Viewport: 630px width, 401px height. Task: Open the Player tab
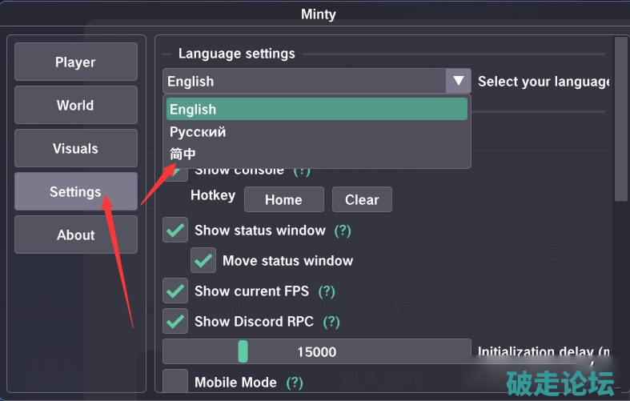(75, 62)
